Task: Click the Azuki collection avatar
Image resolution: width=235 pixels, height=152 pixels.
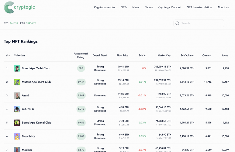Action: 17,95
